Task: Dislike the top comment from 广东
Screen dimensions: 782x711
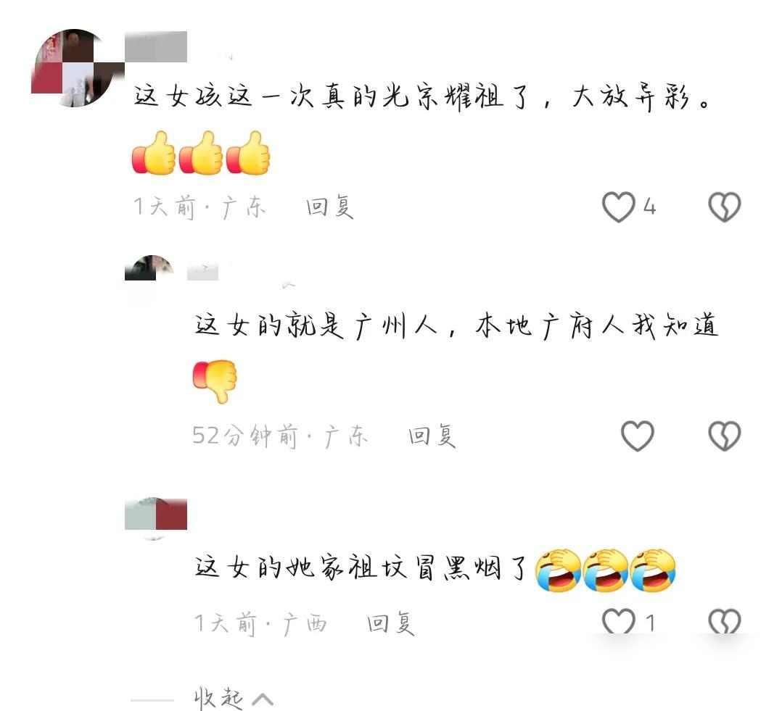Action: coord(725,207)
